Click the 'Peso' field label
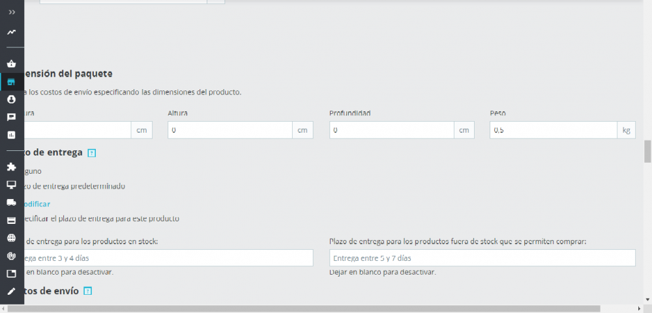Image resolution: width=652 pixels, height=313 pixels. [497, 113]
